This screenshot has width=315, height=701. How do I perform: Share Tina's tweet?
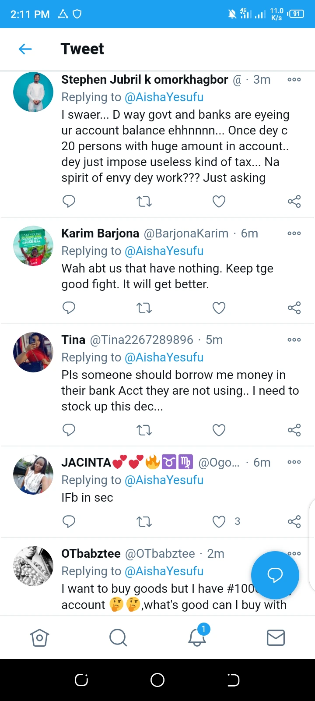[x=294, y=430]
